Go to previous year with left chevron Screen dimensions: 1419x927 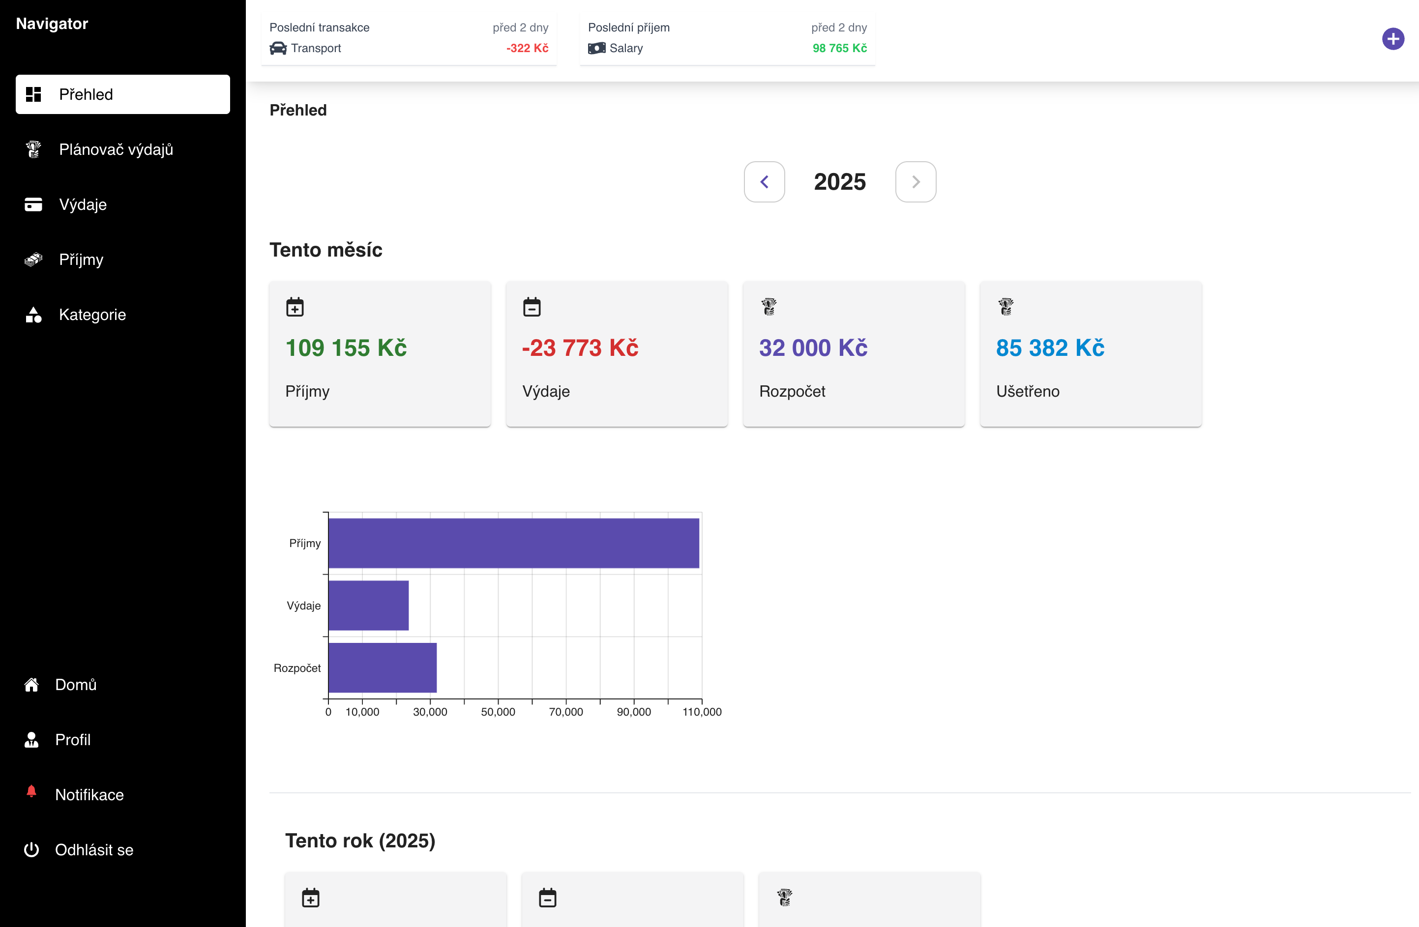764,182
